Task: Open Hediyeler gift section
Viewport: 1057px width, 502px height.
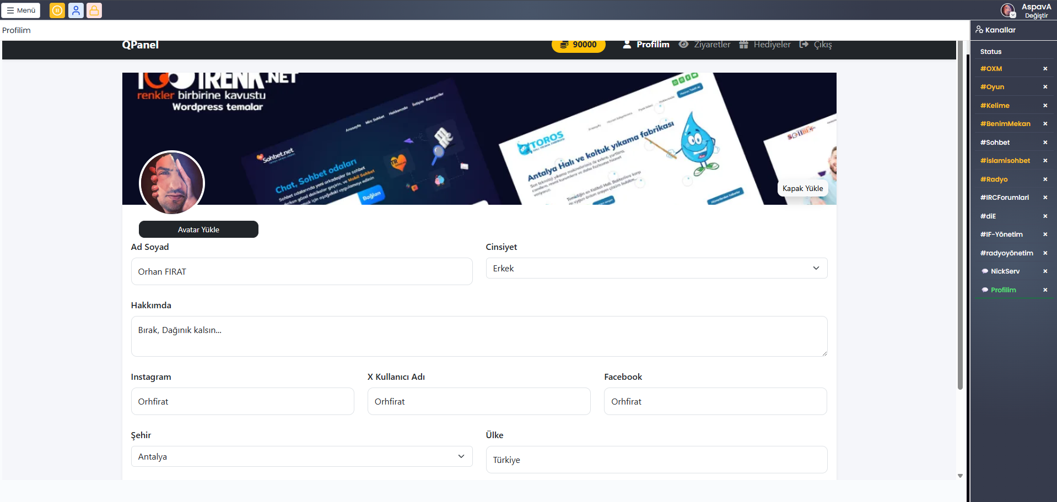Action: point(765,45)
